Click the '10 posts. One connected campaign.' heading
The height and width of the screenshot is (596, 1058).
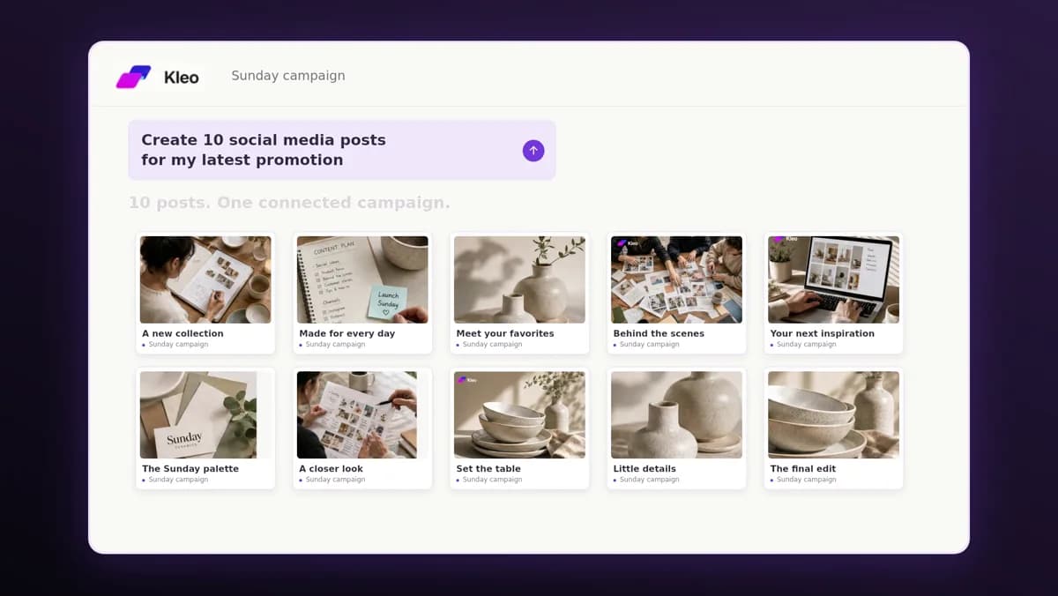click(x=289, y=203)
